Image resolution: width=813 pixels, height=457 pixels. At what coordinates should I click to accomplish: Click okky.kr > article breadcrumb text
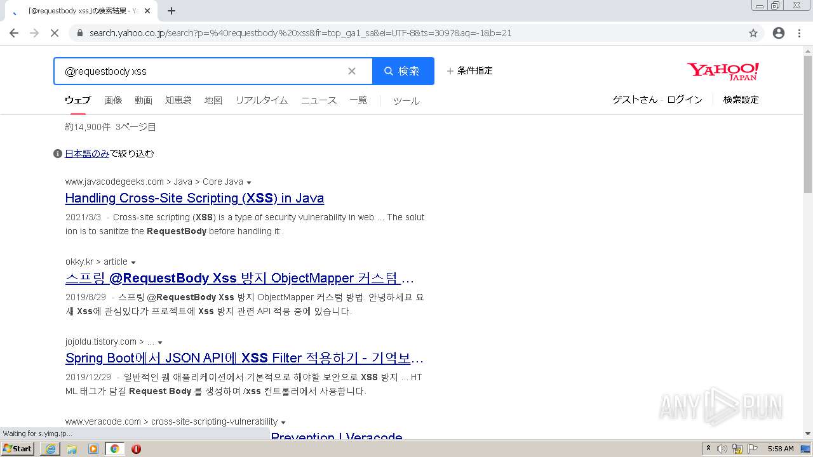coord(97,262)
